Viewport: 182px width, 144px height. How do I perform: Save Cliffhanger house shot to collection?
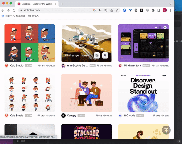coord(97,55)
